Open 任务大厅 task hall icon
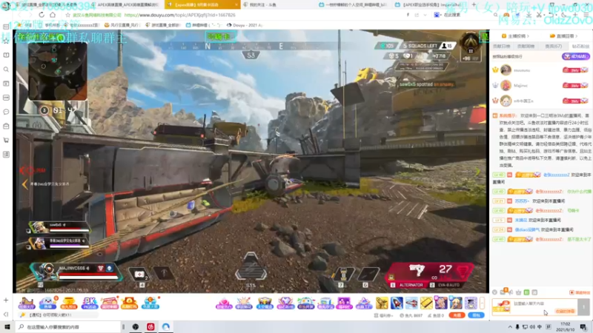Screen dimensions: 593x333 coord(27,303)
